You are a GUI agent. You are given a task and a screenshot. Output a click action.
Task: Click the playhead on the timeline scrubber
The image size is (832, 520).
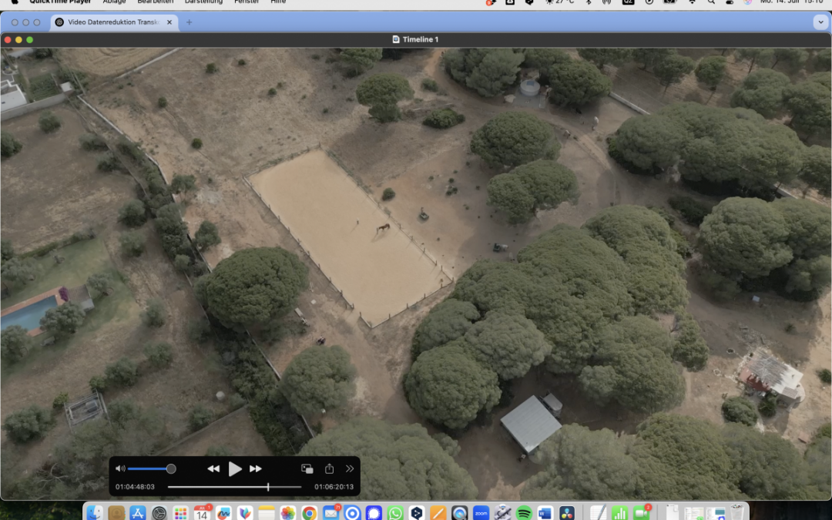(x=268, y=487)
